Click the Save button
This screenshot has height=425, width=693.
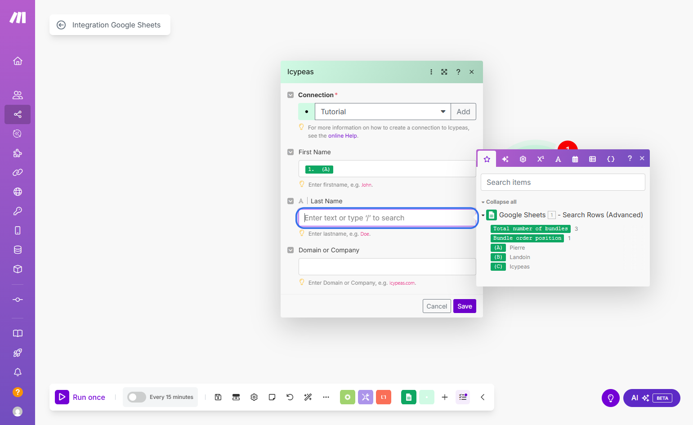click(465, 306)
